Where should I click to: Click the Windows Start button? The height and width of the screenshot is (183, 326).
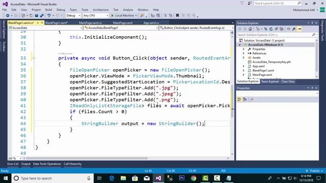[x=6, y=178]
